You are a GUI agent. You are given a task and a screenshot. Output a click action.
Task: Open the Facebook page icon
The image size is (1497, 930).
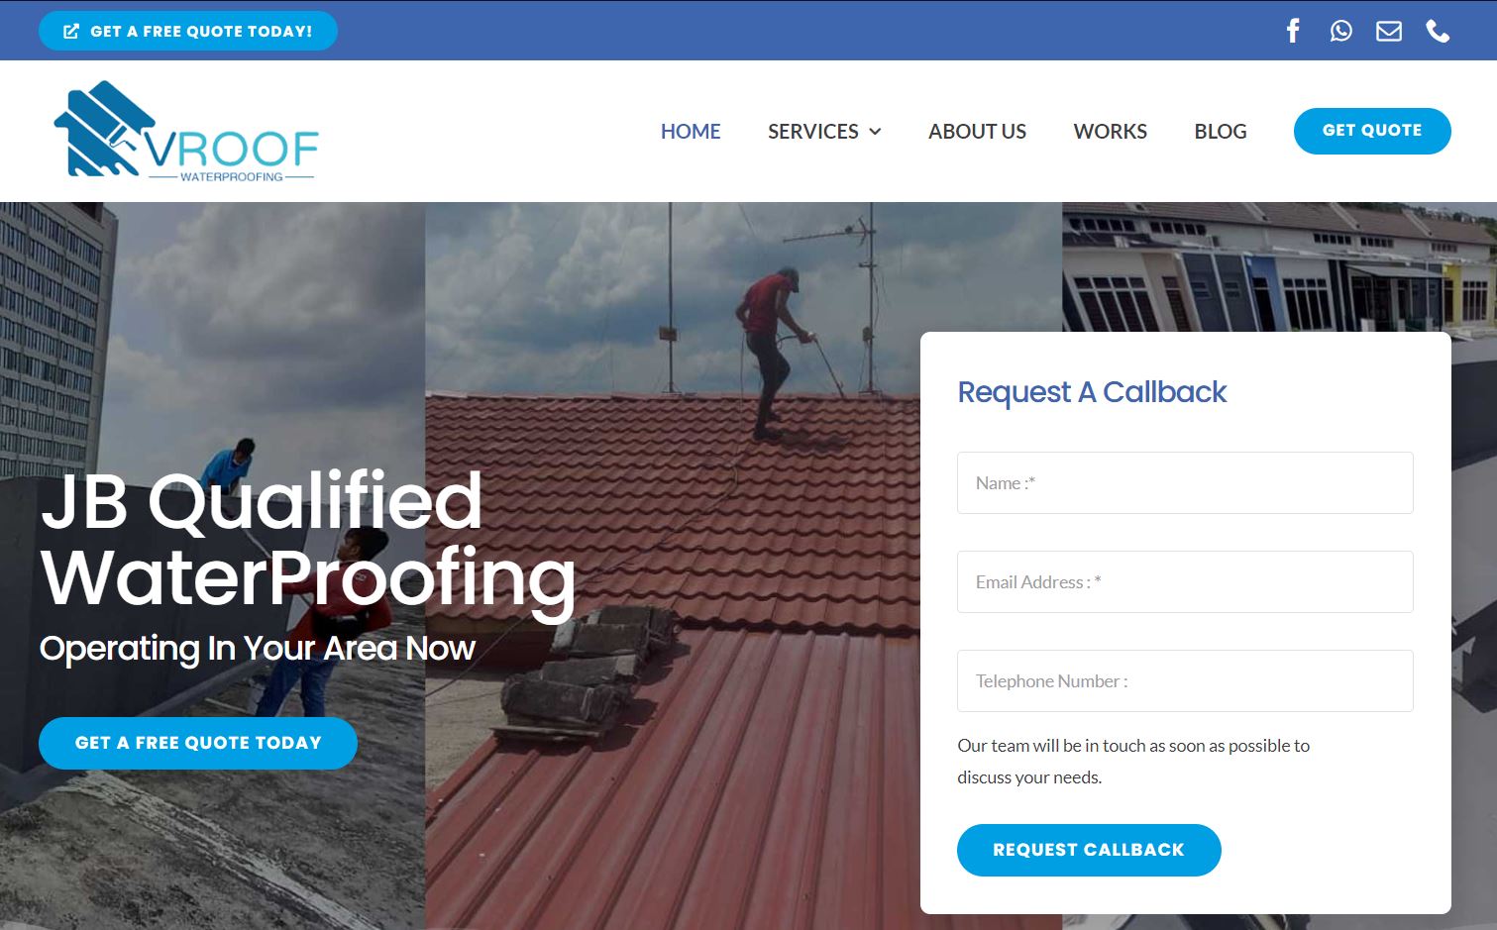click(x=1293, y=31)
